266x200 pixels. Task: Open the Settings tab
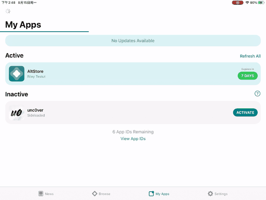pos(217,194)
